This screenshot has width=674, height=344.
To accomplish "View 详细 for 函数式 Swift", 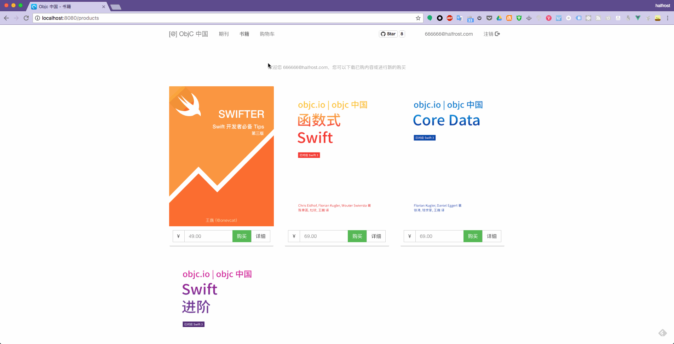I will pyautogui.click(x=376, y=236).
